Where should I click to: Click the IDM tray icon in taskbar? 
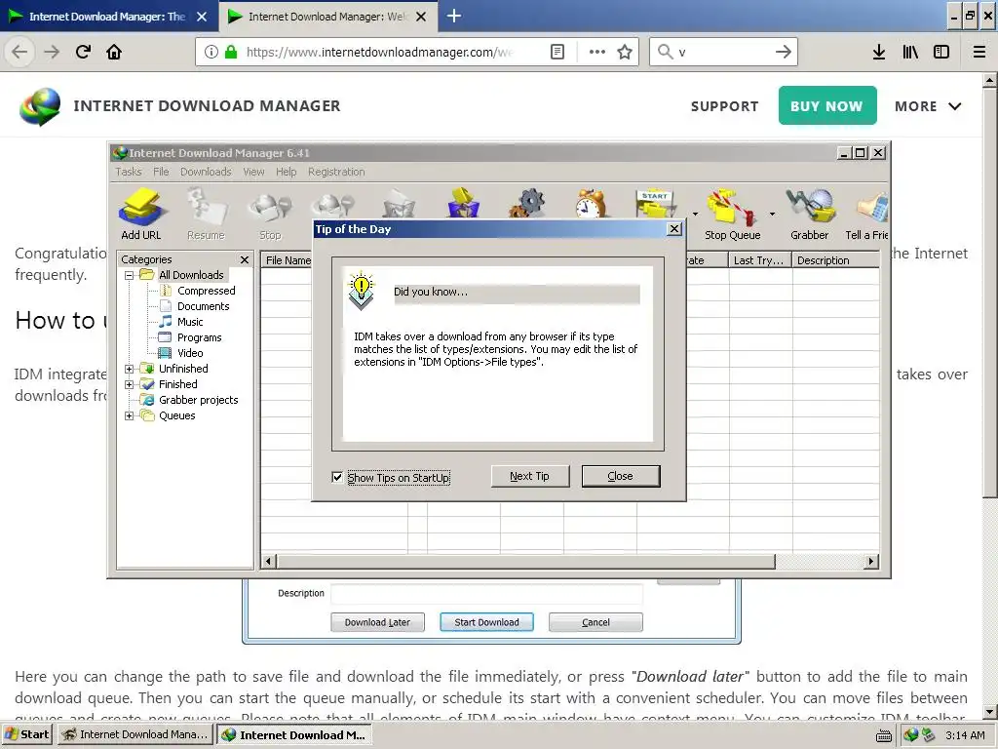click(x=911, y=735)
